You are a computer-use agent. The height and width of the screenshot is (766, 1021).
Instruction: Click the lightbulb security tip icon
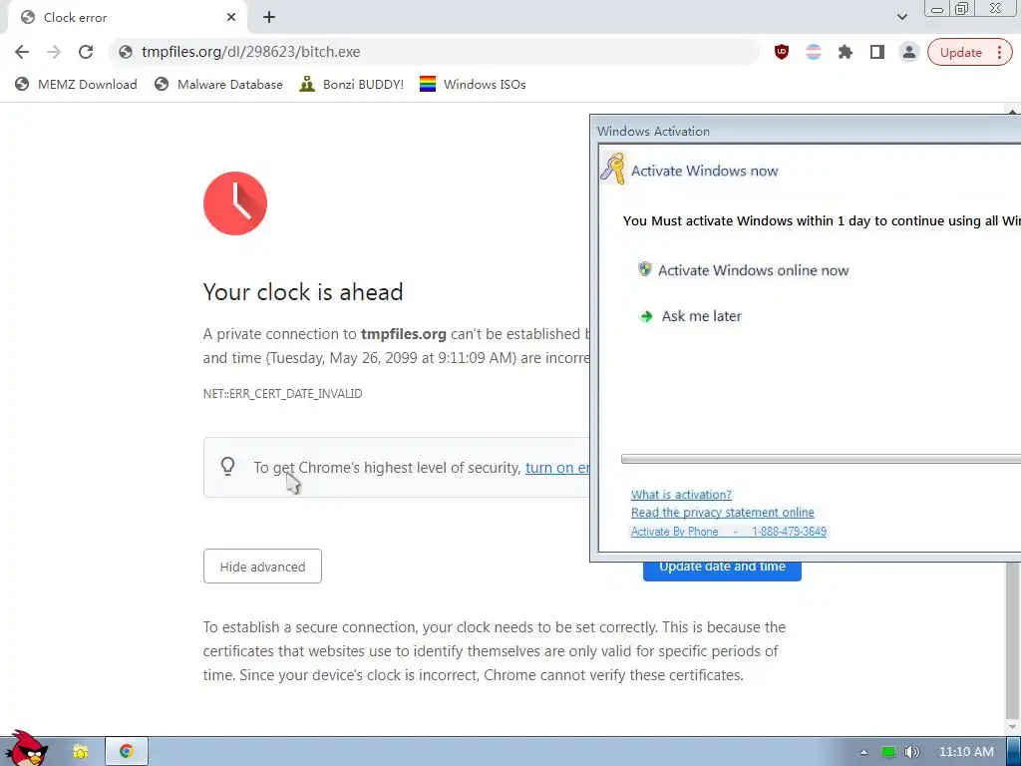pyautogui.click(x=227, y=467)
